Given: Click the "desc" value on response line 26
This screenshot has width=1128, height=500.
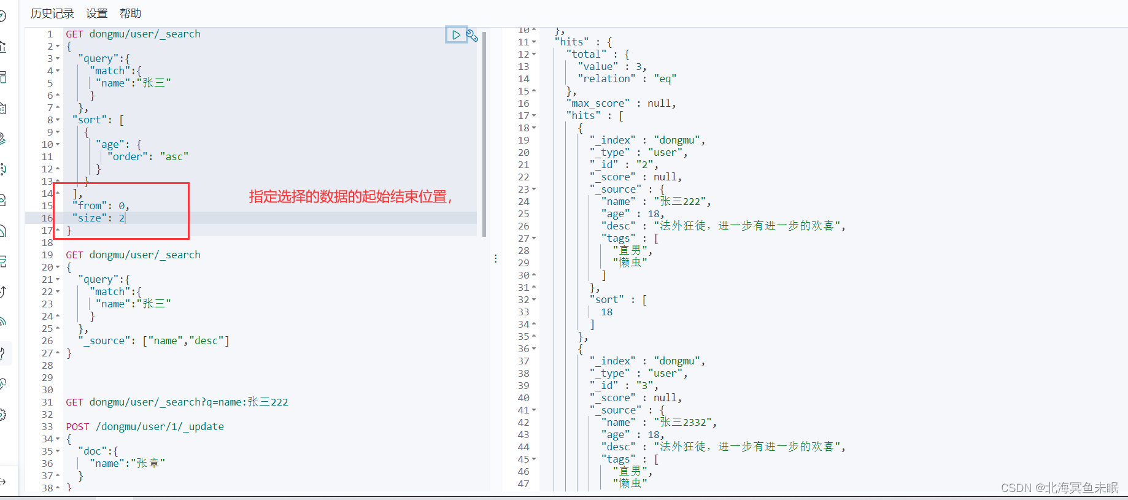Looking at the screenshot, I should (x=749, y=226).
